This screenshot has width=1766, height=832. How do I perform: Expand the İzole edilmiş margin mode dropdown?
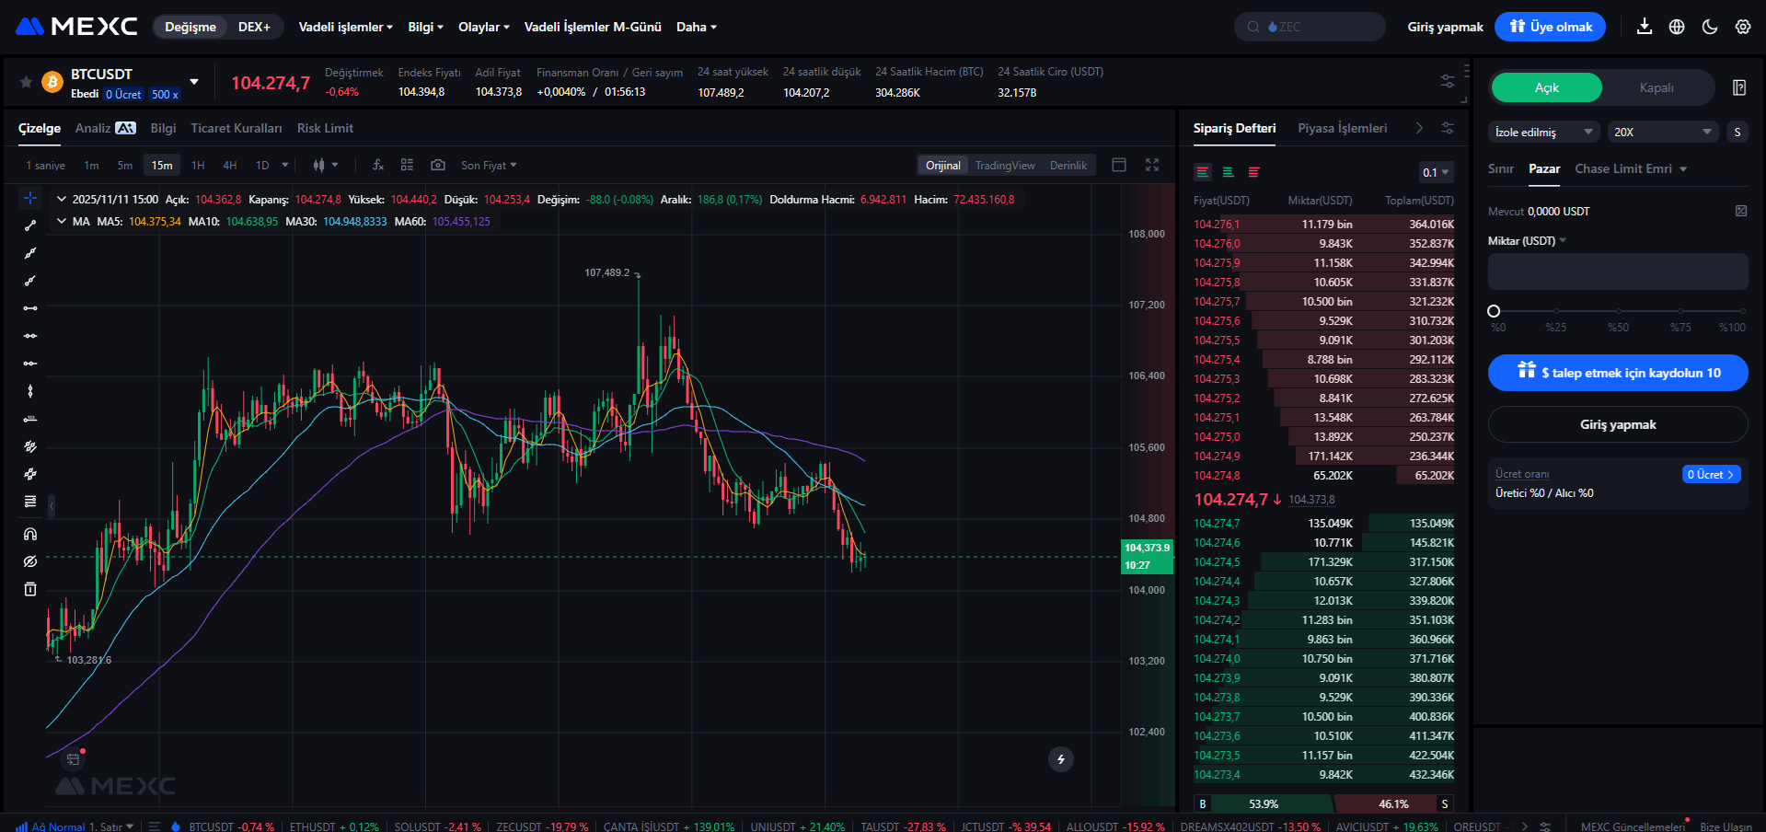coord(1543,132)
